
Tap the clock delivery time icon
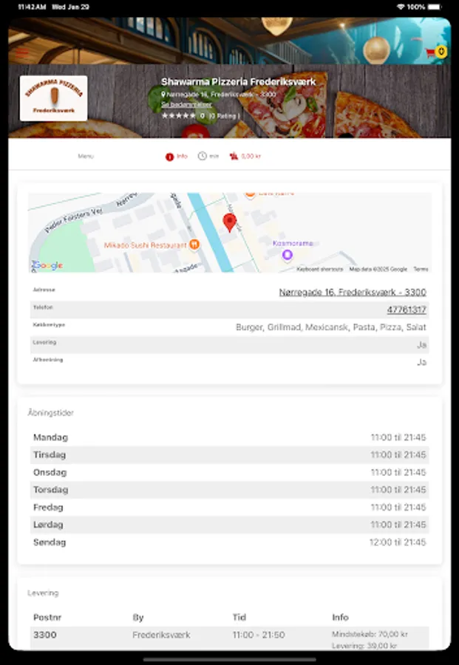203,156
